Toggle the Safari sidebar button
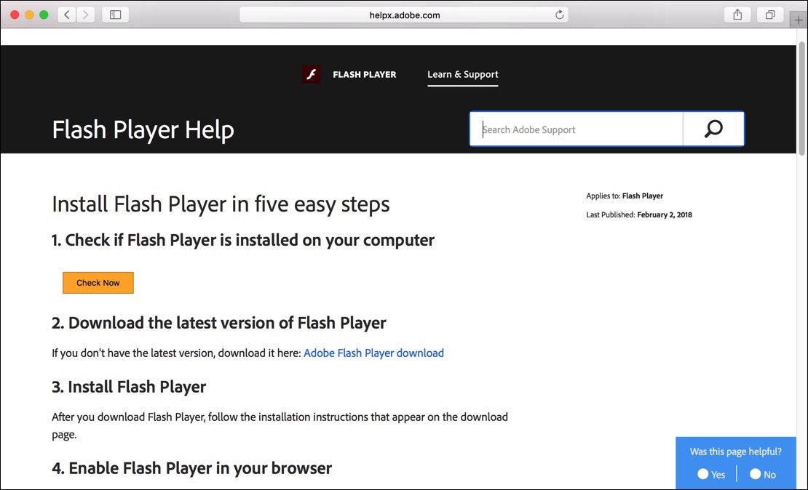Image resolution: width=808 pixels, height=490 pixels. [116, 15]
